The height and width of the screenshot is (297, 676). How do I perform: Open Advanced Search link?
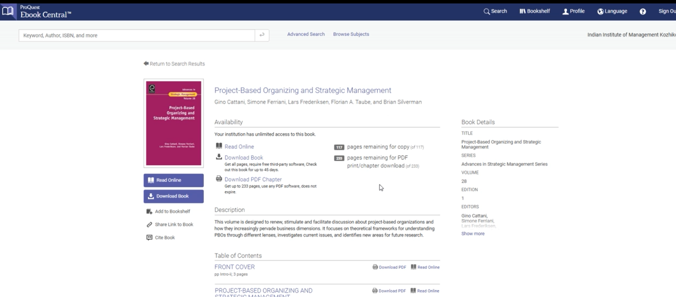[x=306, y=34]
